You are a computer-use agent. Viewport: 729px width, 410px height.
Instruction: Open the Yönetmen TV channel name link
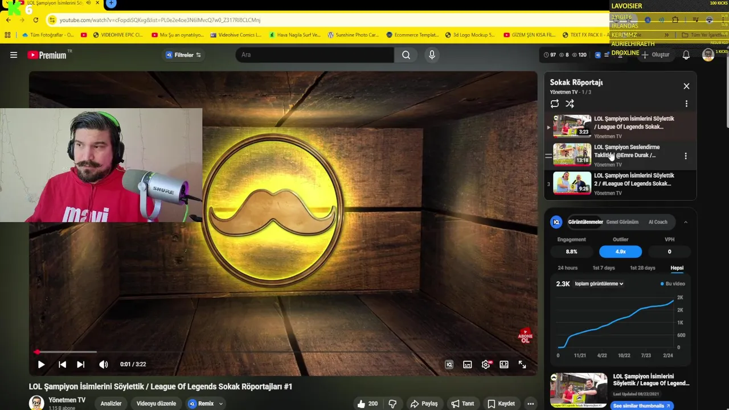tap(67, 400)
